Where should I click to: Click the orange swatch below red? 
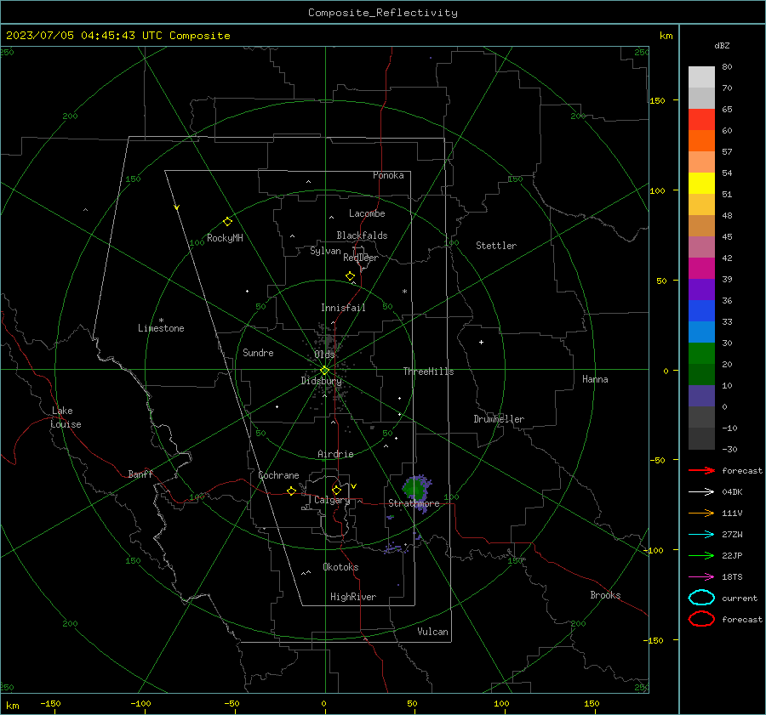click(x=701, y=141)
